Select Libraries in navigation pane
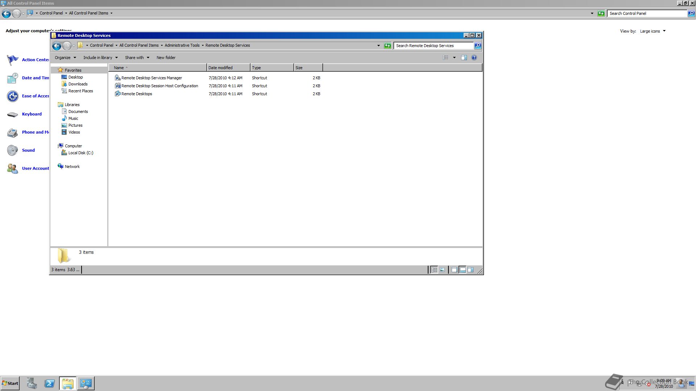696x391 pixels. point(72,105)
